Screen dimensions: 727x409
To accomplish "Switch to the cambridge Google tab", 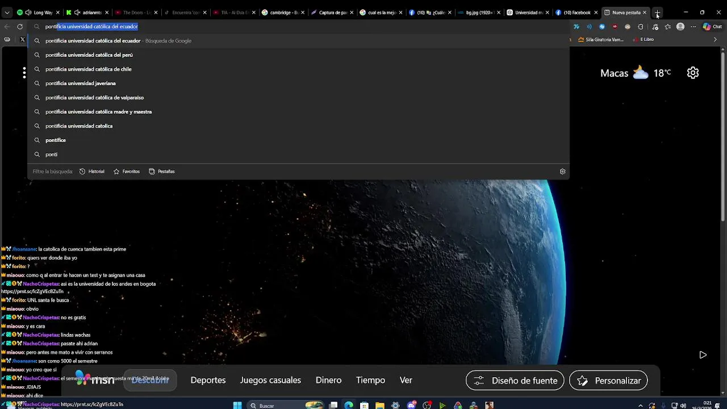I will pyautogui.click(x=283, y=12).
